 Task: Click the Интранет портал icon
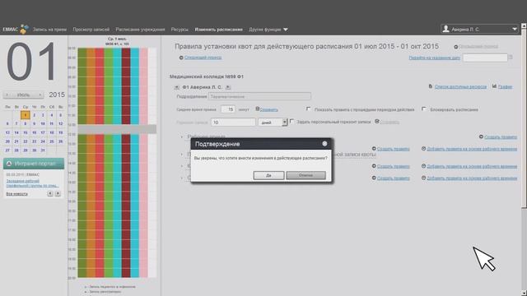(9, 164)
